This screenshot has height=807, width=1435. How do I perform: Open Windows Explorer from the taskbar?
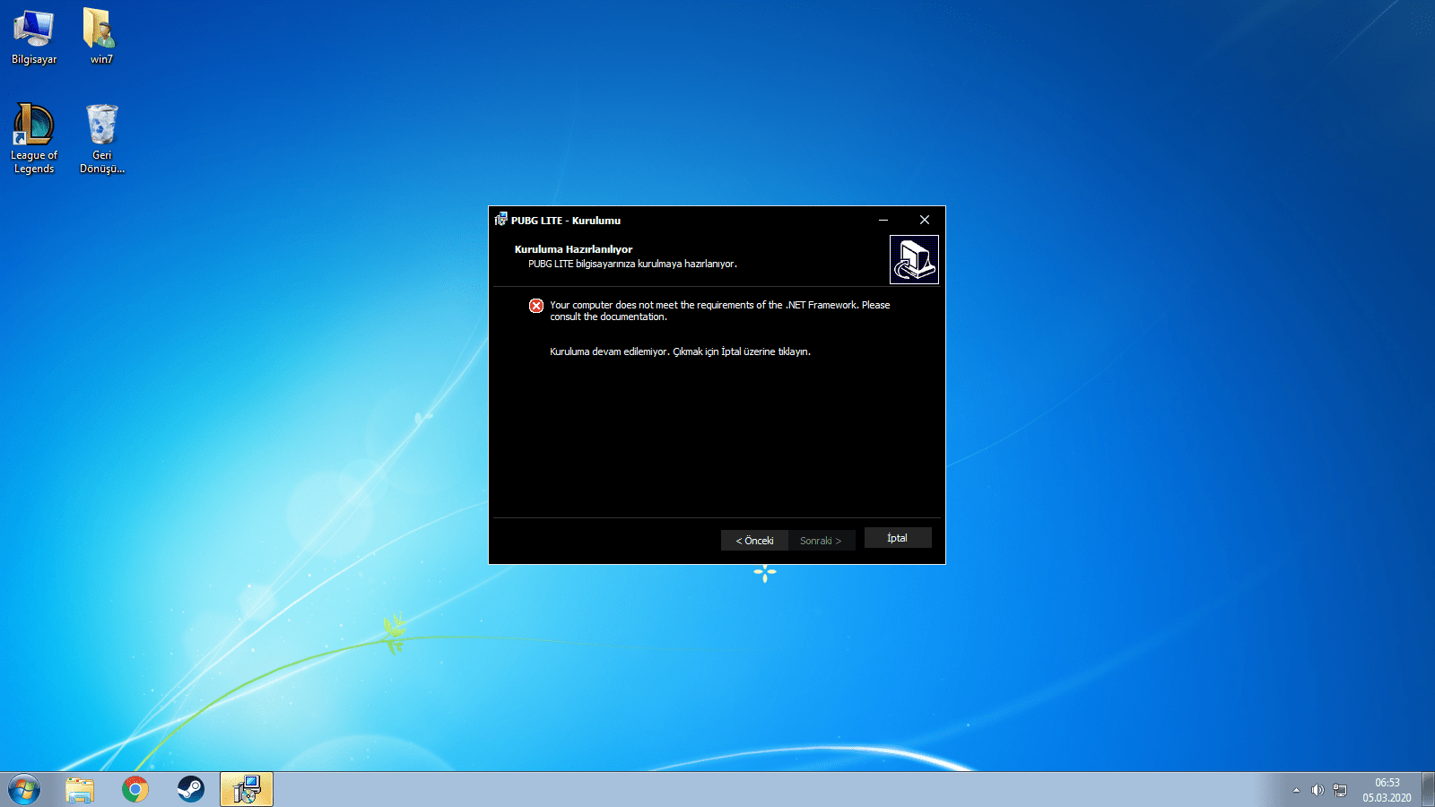pos(80,790)
